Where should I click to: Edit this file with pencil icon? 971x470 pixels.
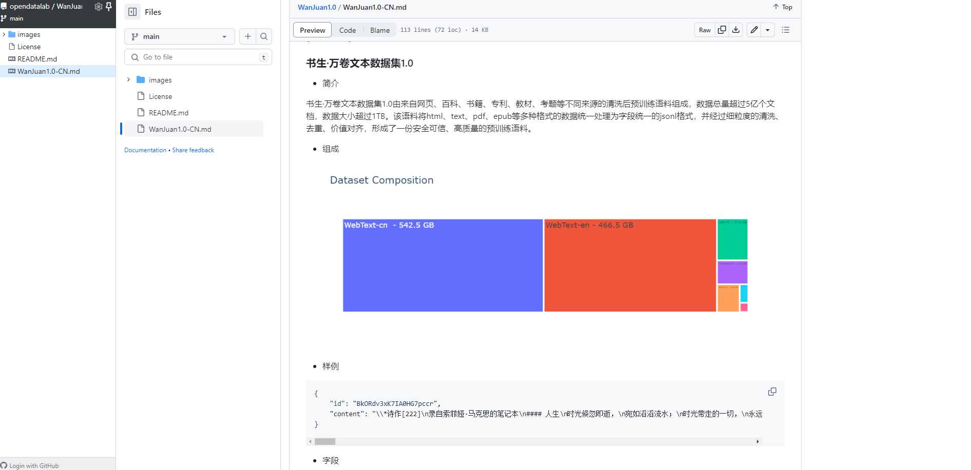coord(754,30)
